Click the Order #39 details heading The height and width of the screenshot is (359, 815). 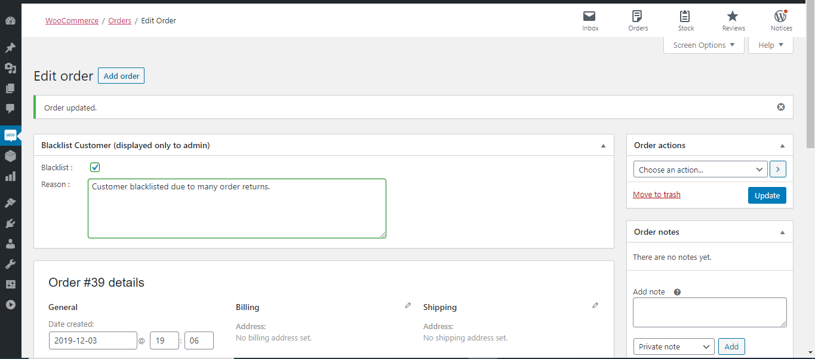[x=96, y=283]
